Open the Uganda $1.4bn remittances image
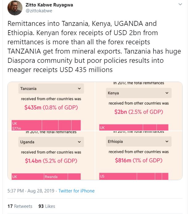The width and height of the screenshot is (190, 214). pos(51,155)
